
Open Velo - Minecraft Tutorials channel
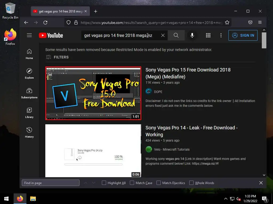(172, 149)
